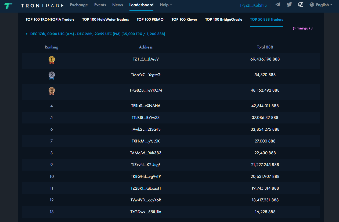
Task: Click the TRONTRADE brand text
Action: click(42, 6)
